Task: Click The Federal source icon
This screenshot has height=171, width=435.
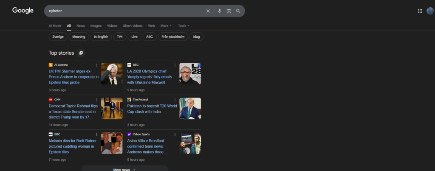Action: tap(129, 99)
